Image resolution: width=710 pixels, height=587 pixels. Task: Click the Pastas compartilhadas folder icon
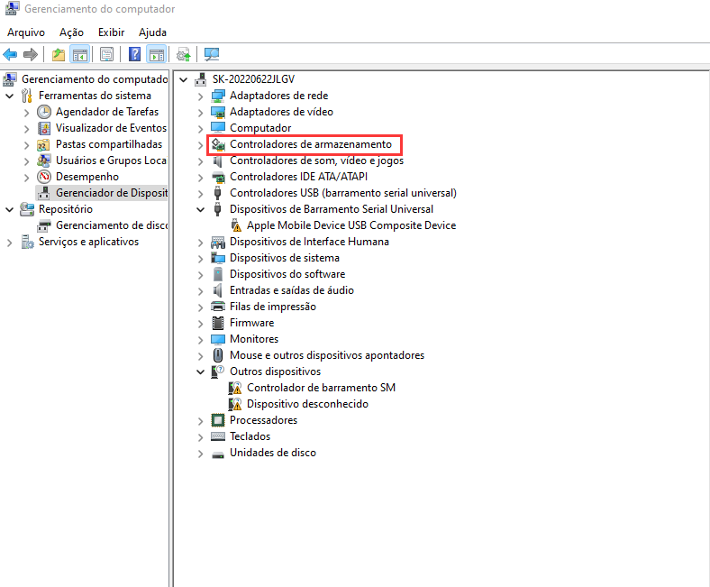43,145
